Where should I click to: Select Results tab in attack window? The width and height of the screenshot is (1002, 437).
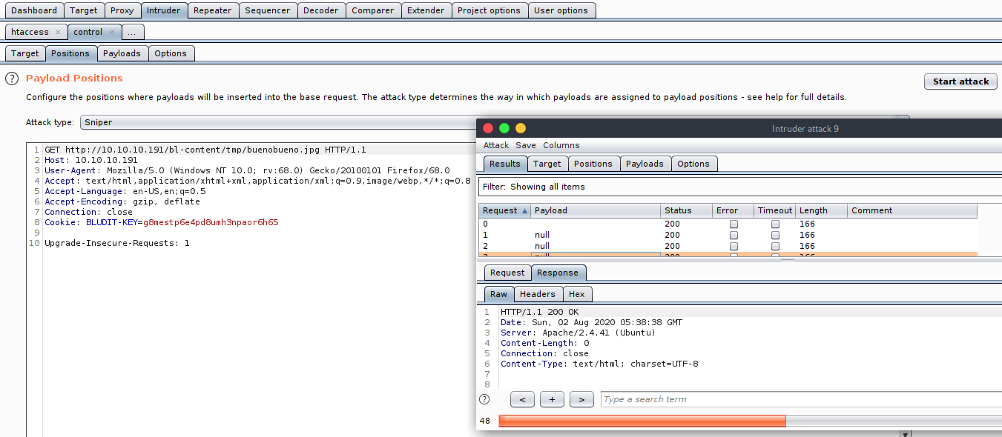pos(505,164)
